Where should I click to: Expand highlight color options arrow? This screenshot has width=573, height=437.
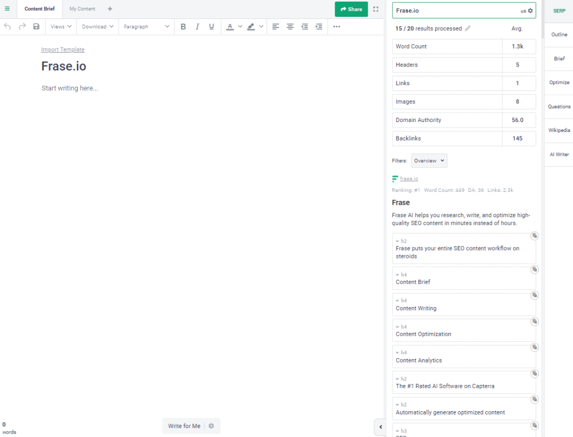(261, 26)
